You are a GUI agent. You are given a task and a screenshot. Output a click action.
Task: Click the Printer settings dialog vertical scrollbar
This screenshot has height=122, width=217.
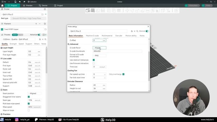tap(149, 66)
